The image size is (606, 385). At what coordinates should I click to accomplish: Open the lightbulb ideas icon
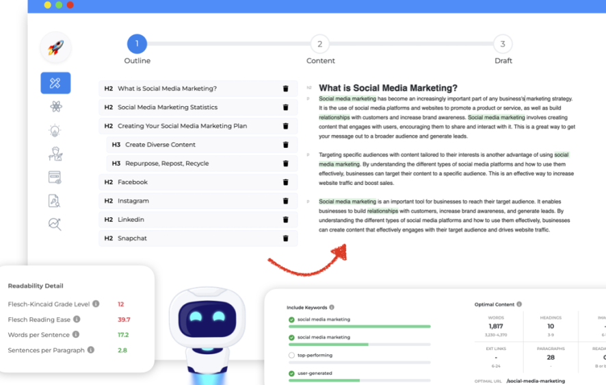coord(55,130)
